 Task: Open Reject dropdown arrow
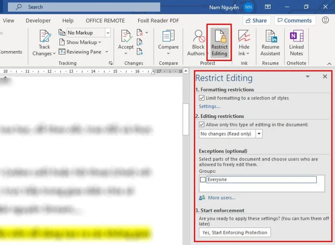point(147,33)
